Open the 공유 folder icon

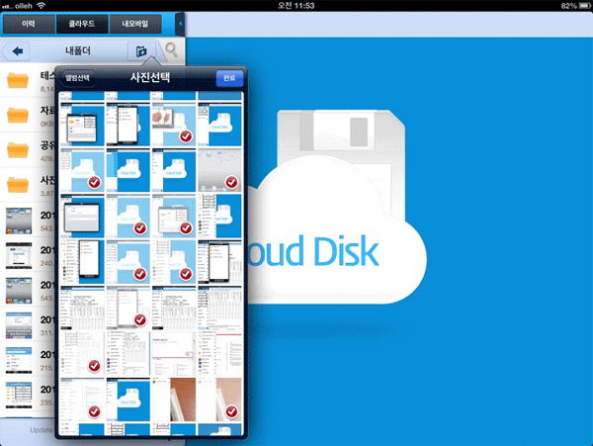(x=18, y=149)
